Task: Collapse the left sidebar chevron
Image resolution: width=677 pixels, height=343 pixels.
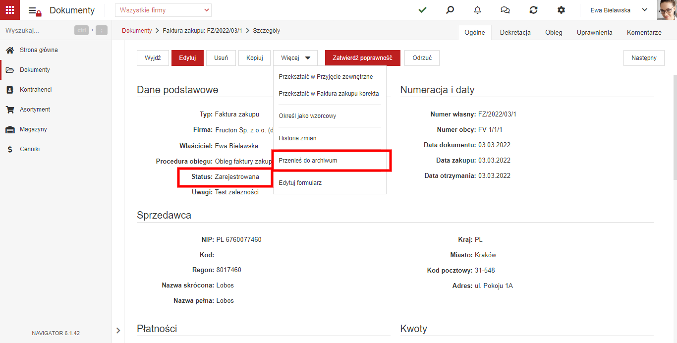Action: pos(118,330)
